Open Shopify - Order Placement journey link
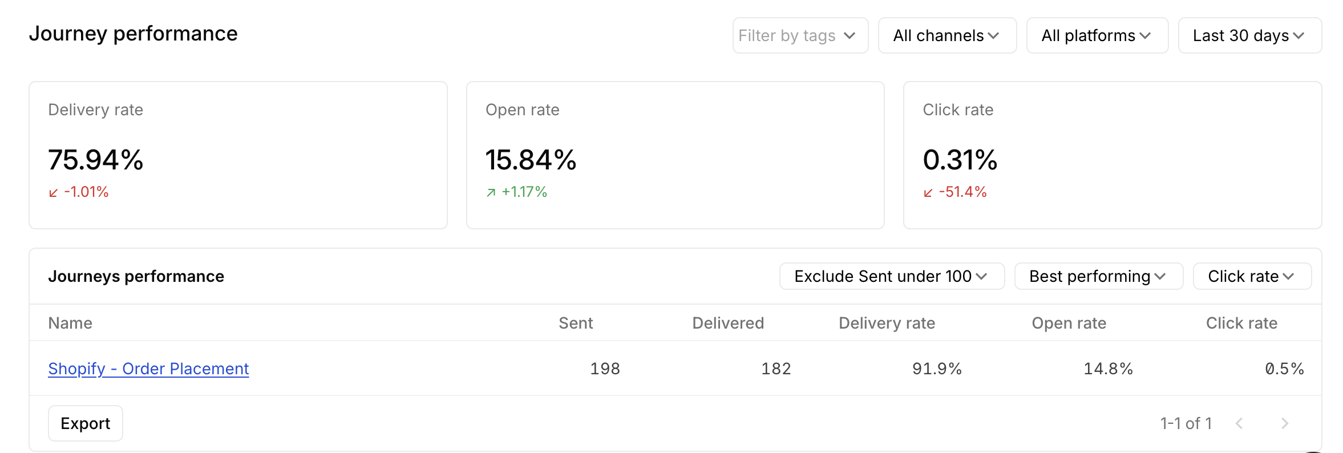This screenshot has width=1343, height=453. point(148,369)
